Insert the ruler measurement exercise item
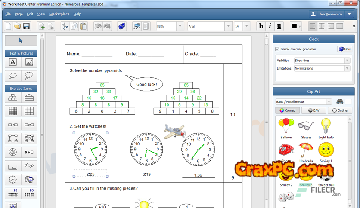Screen dimensions: 360x208 coord(13,166)
